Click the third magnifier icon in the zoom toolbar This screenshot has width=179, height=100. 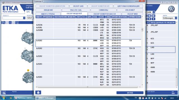point(10,22)
